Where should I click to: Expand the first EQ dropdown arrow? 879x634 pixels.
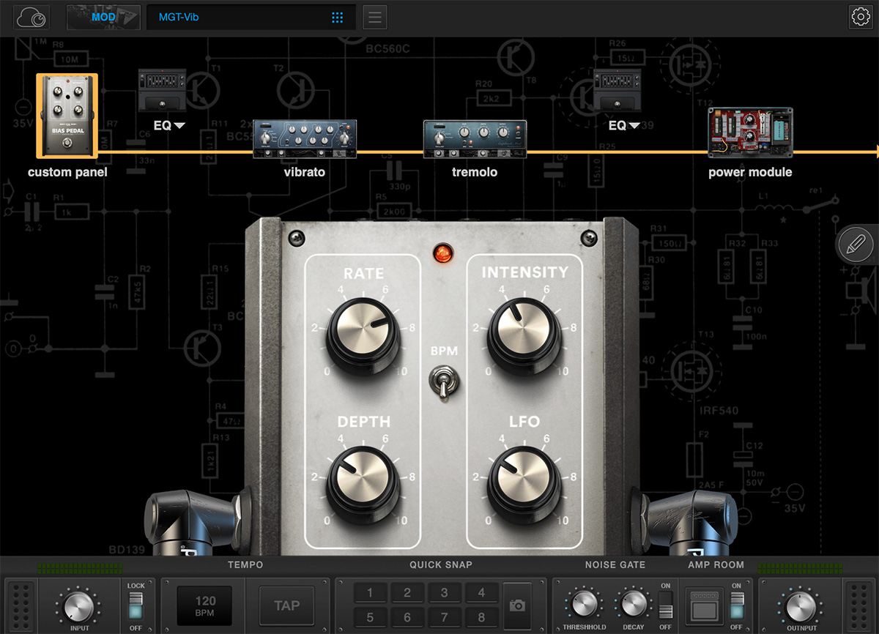[179, 126]
